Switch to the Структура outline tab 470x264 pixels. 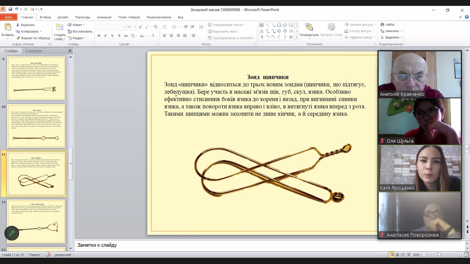click(x=34, y=51)
